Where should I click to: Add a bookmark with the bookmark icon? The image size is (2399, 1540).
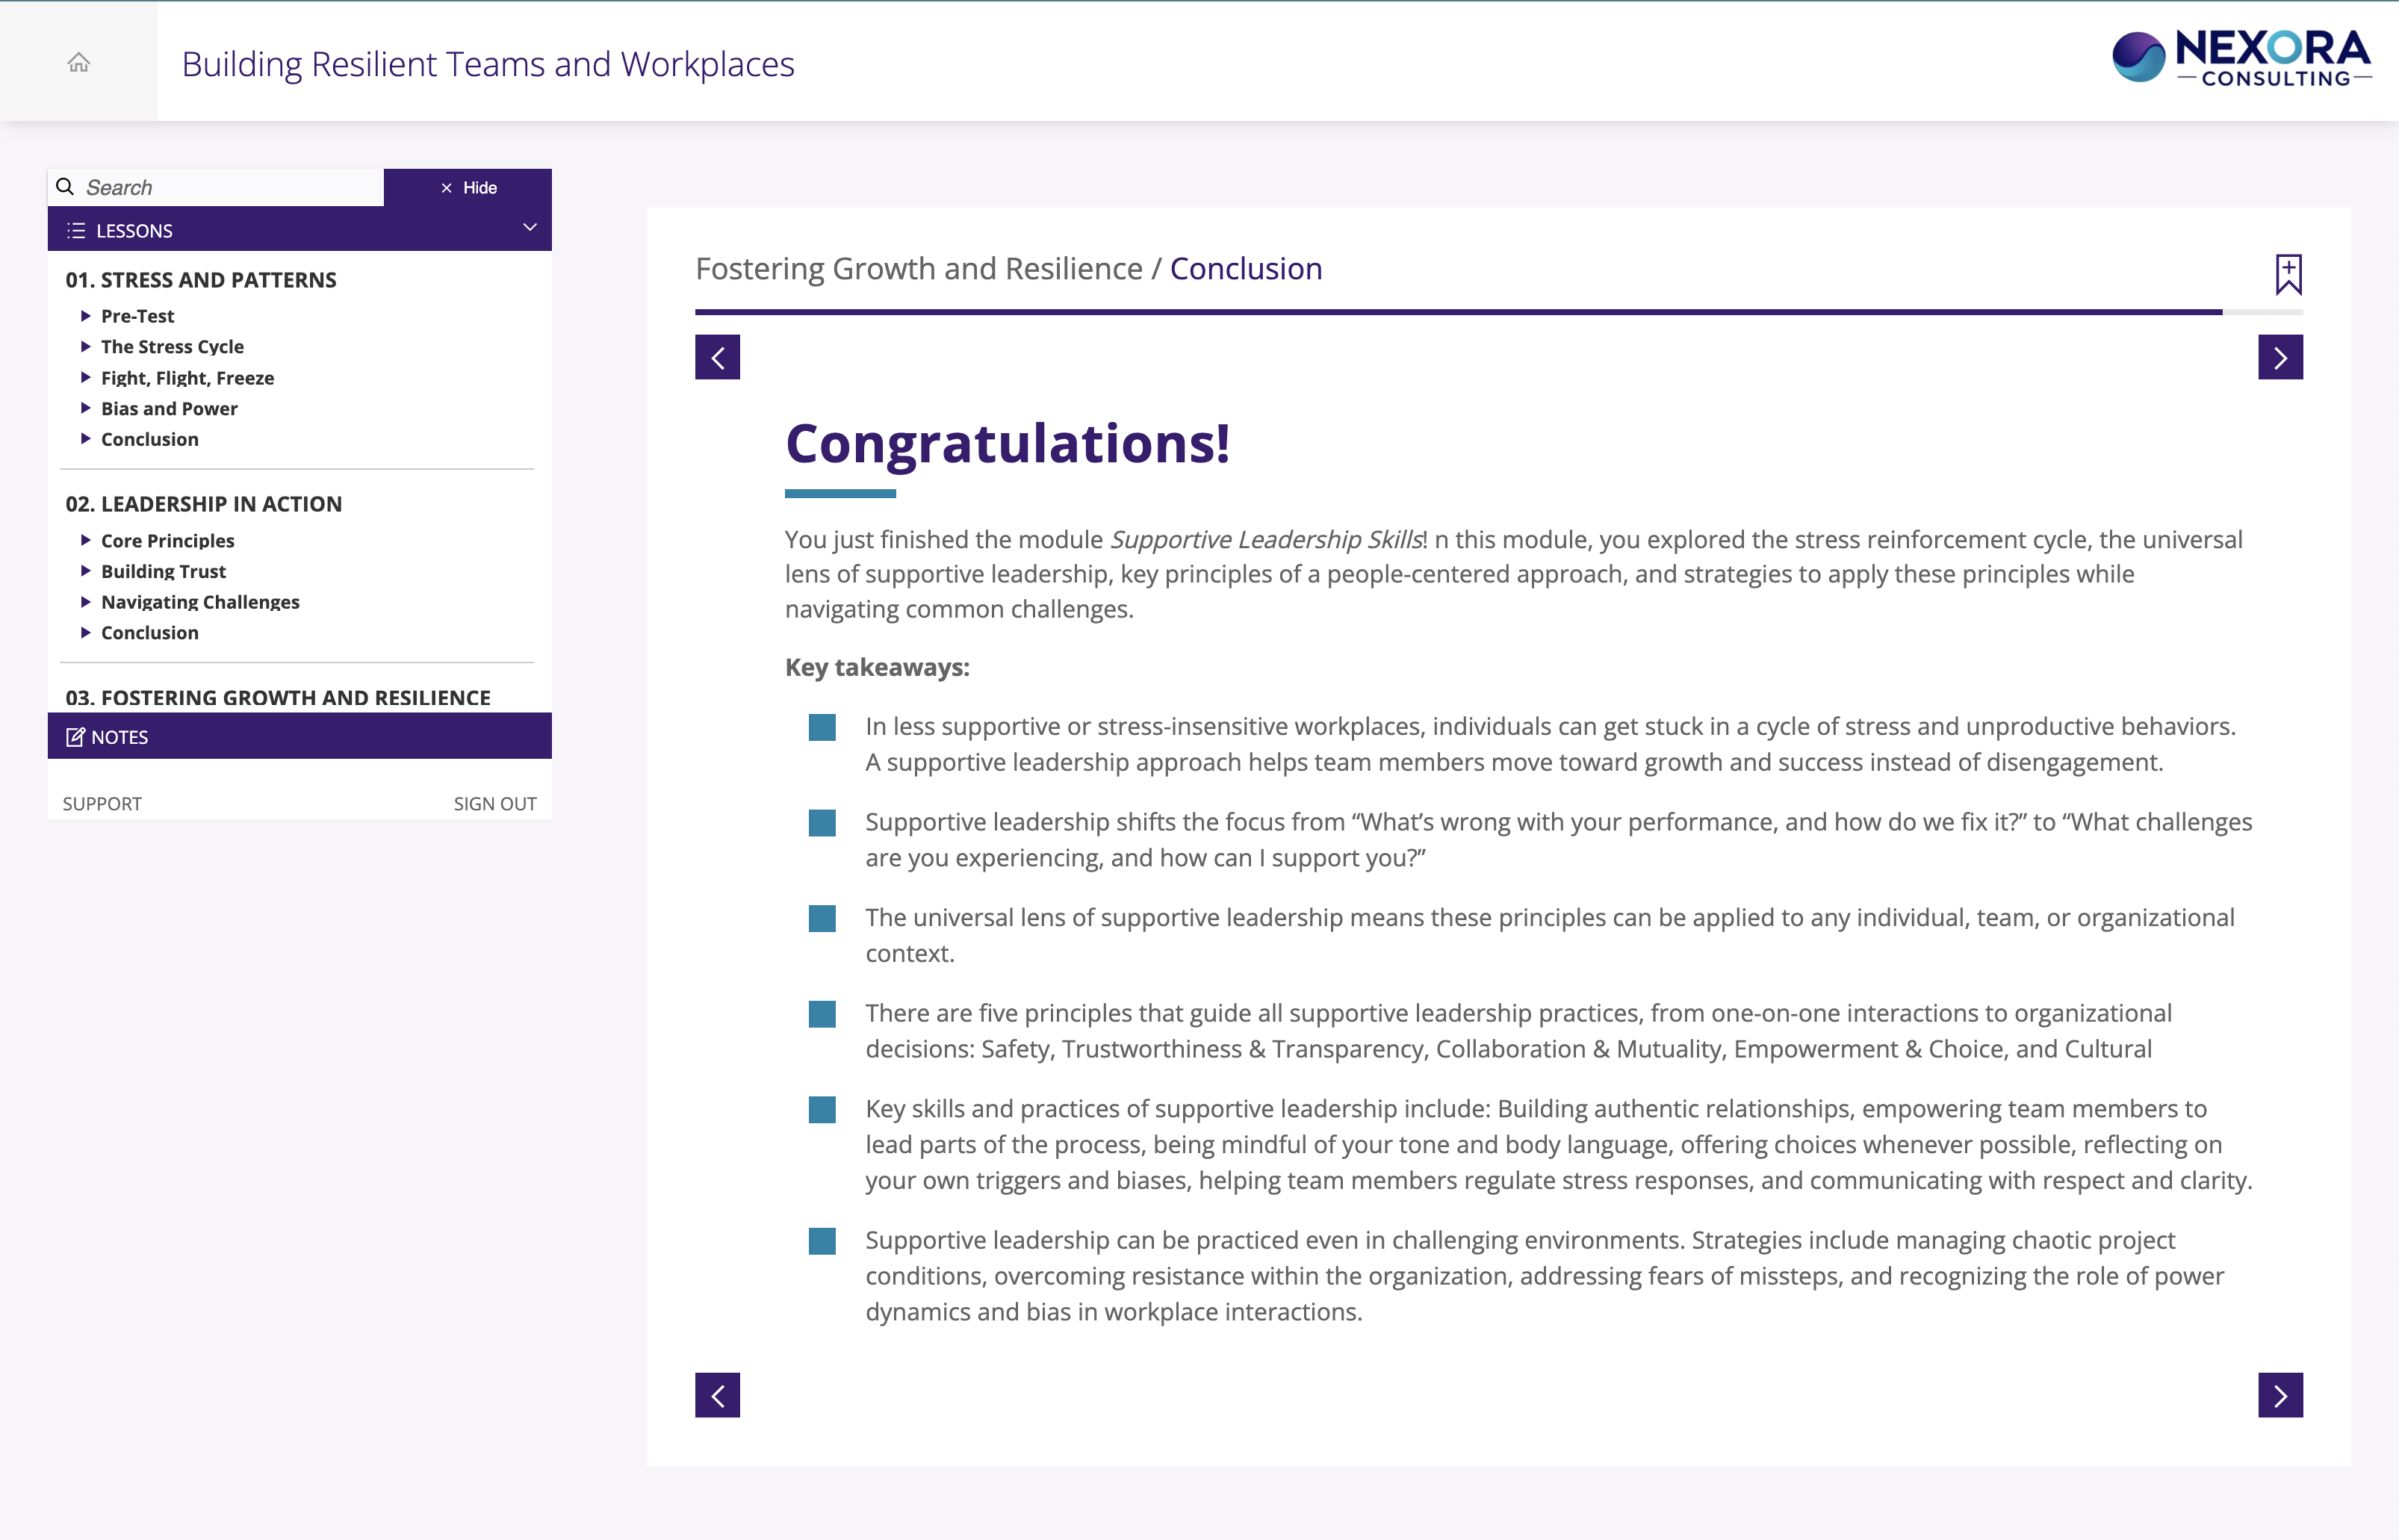[2288, 273]
